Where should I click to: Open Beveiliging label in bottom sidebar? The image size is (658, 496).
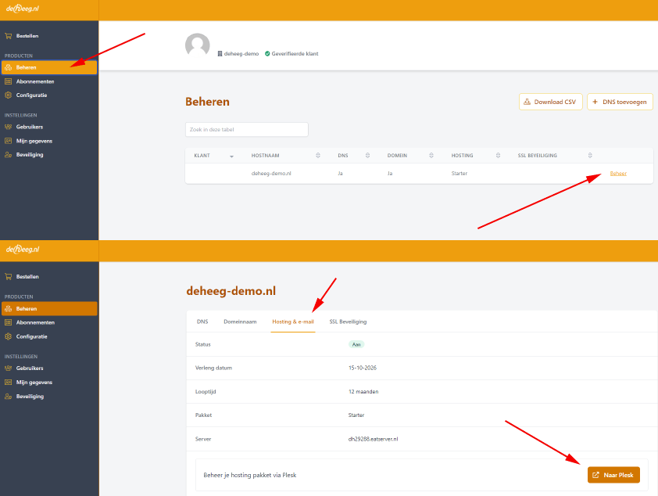tap(30, 397)
